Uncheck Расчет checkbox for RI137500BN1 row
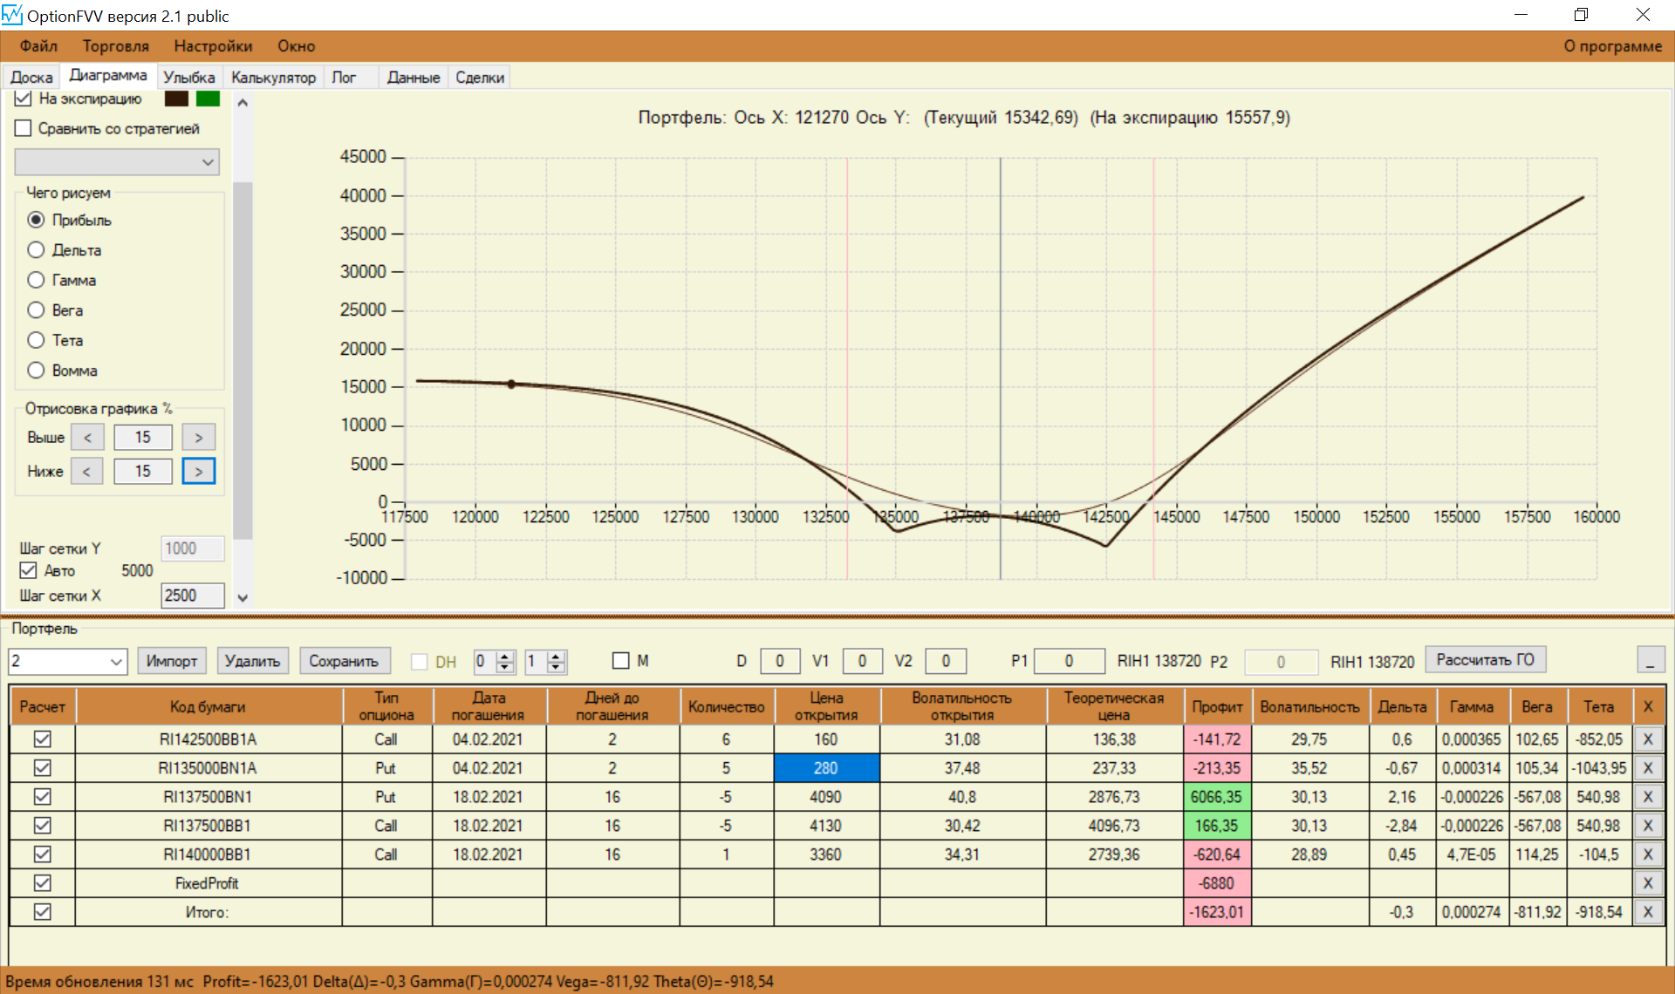This screenshot has height=994, width=1675. point(42,797)
